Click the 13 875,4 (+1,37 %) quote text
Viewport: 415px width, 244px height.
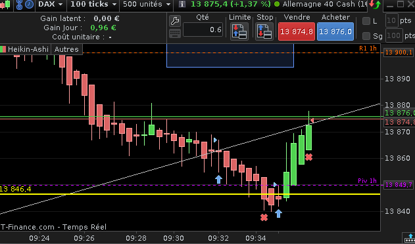click(231, 4)
